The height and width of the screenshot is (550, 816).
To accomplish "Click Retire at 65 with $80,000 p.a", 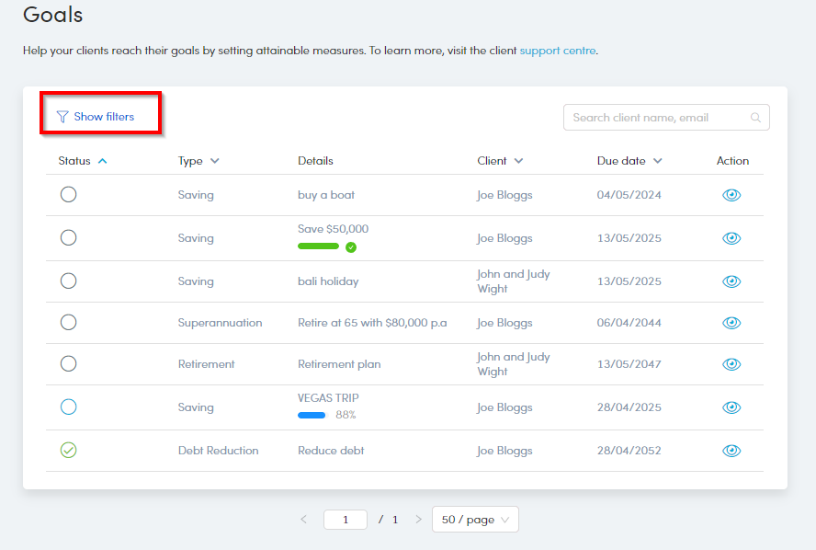I will coord(372,323).
